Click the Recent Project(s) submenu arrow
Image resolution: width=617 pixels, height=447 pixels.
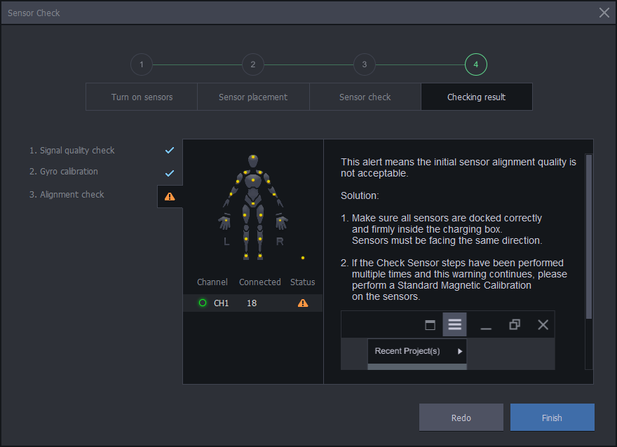(x=460, y=351)
